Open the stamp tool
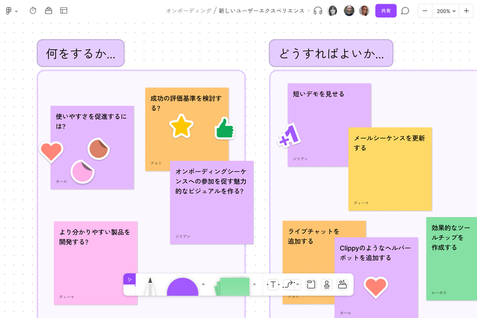 coord(327,284)
